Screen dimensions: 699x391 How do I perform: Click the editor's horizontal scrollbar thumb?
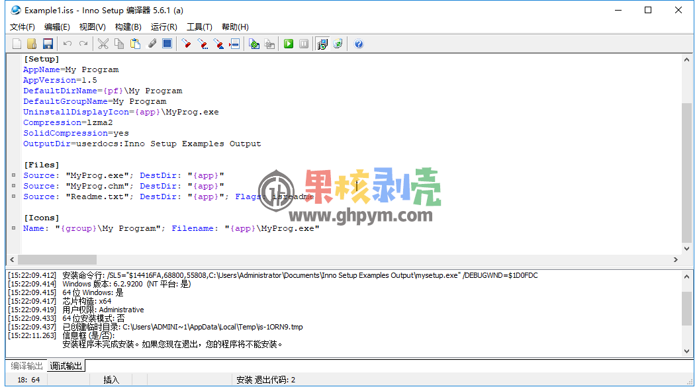point(57,259)
